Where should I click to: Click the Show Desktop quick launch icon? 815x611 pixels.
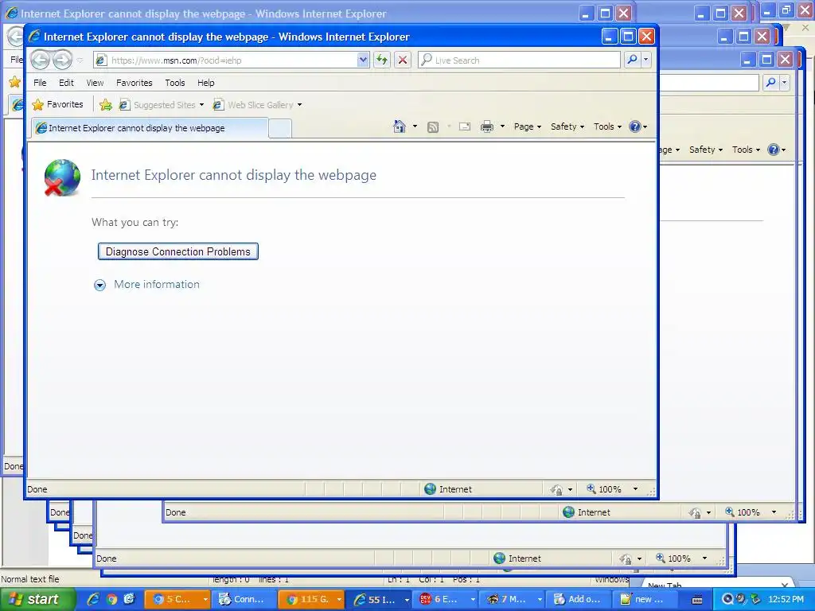(129, 599)
